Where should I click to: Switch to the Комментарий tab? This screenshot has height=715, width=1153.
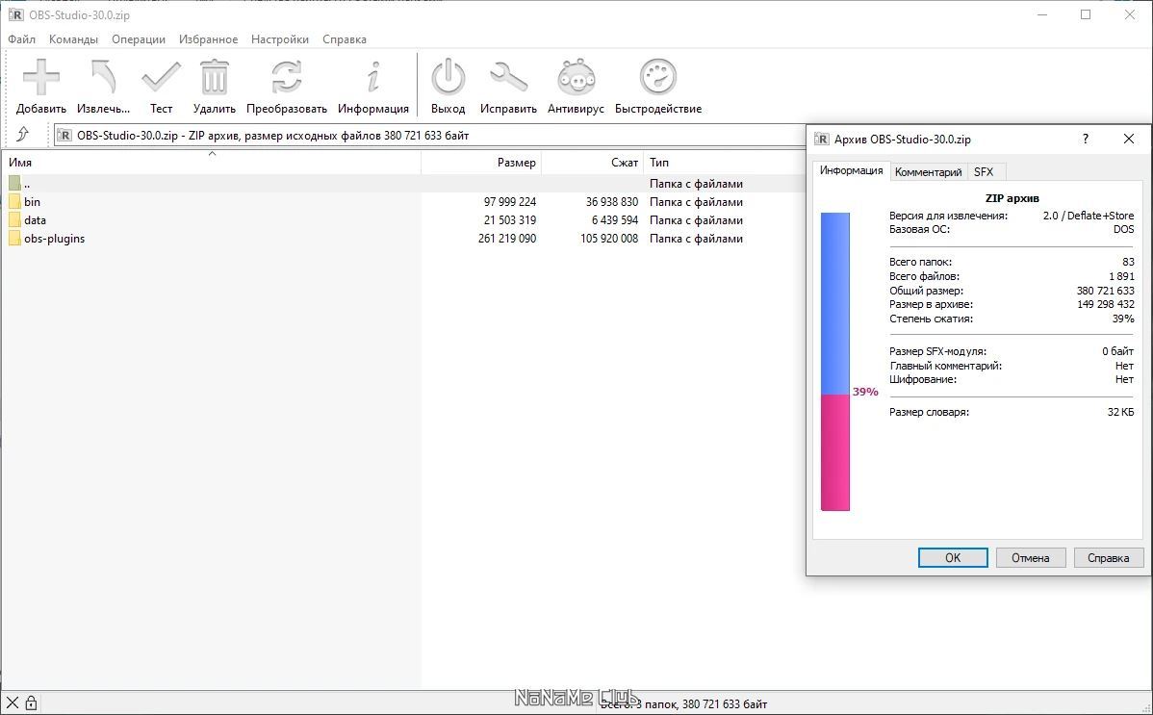tap(928, 171)
